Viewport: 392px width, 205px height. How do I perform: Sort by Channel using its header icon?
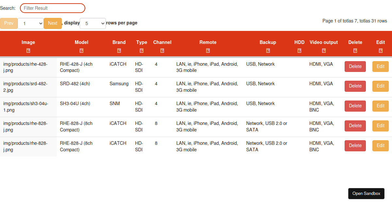point(162,51)
